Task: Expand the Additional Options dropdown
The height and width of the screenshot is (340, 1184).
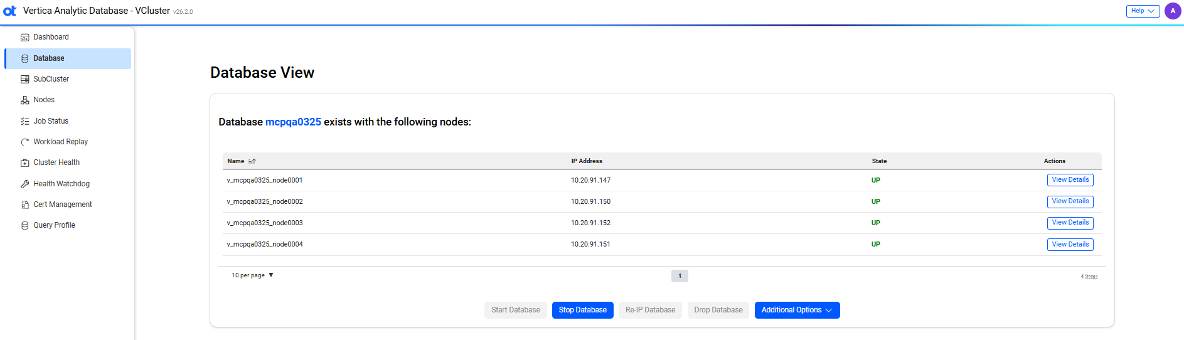Action: [x=797, y=310]
